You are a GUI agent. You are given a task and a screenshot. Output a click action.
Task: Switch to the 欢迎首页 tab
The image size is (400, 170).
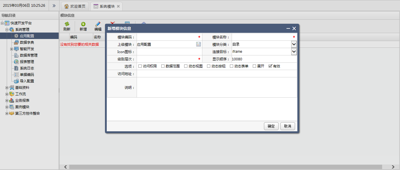[x=74, y=6]
